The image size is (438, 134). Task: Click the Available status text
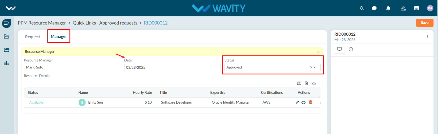tap(36, 102)
